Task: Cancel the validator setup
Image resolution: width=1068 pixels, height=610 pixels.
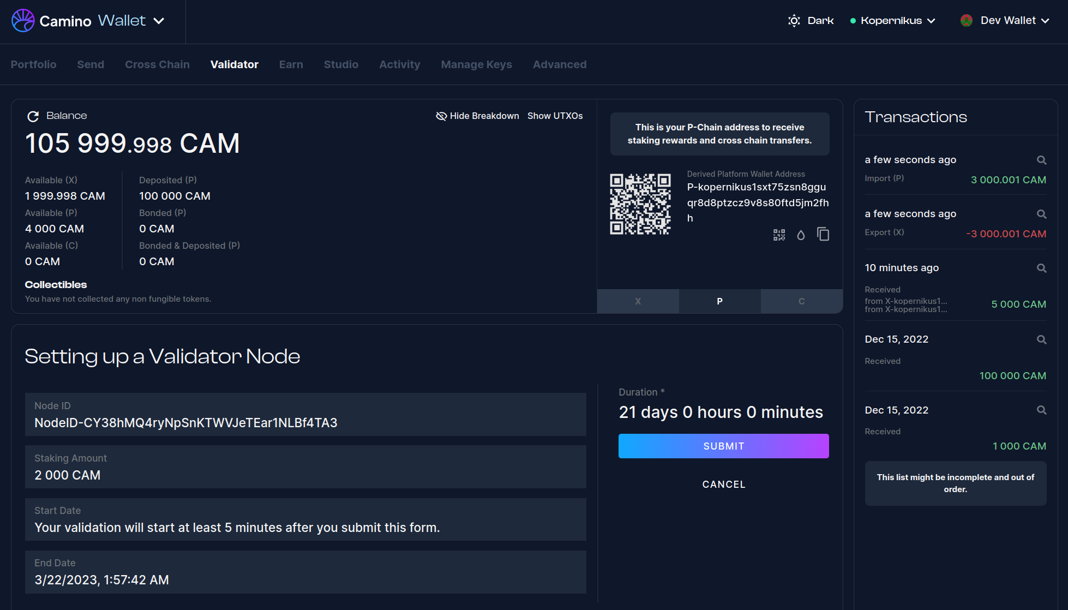Action: [723, 484]
